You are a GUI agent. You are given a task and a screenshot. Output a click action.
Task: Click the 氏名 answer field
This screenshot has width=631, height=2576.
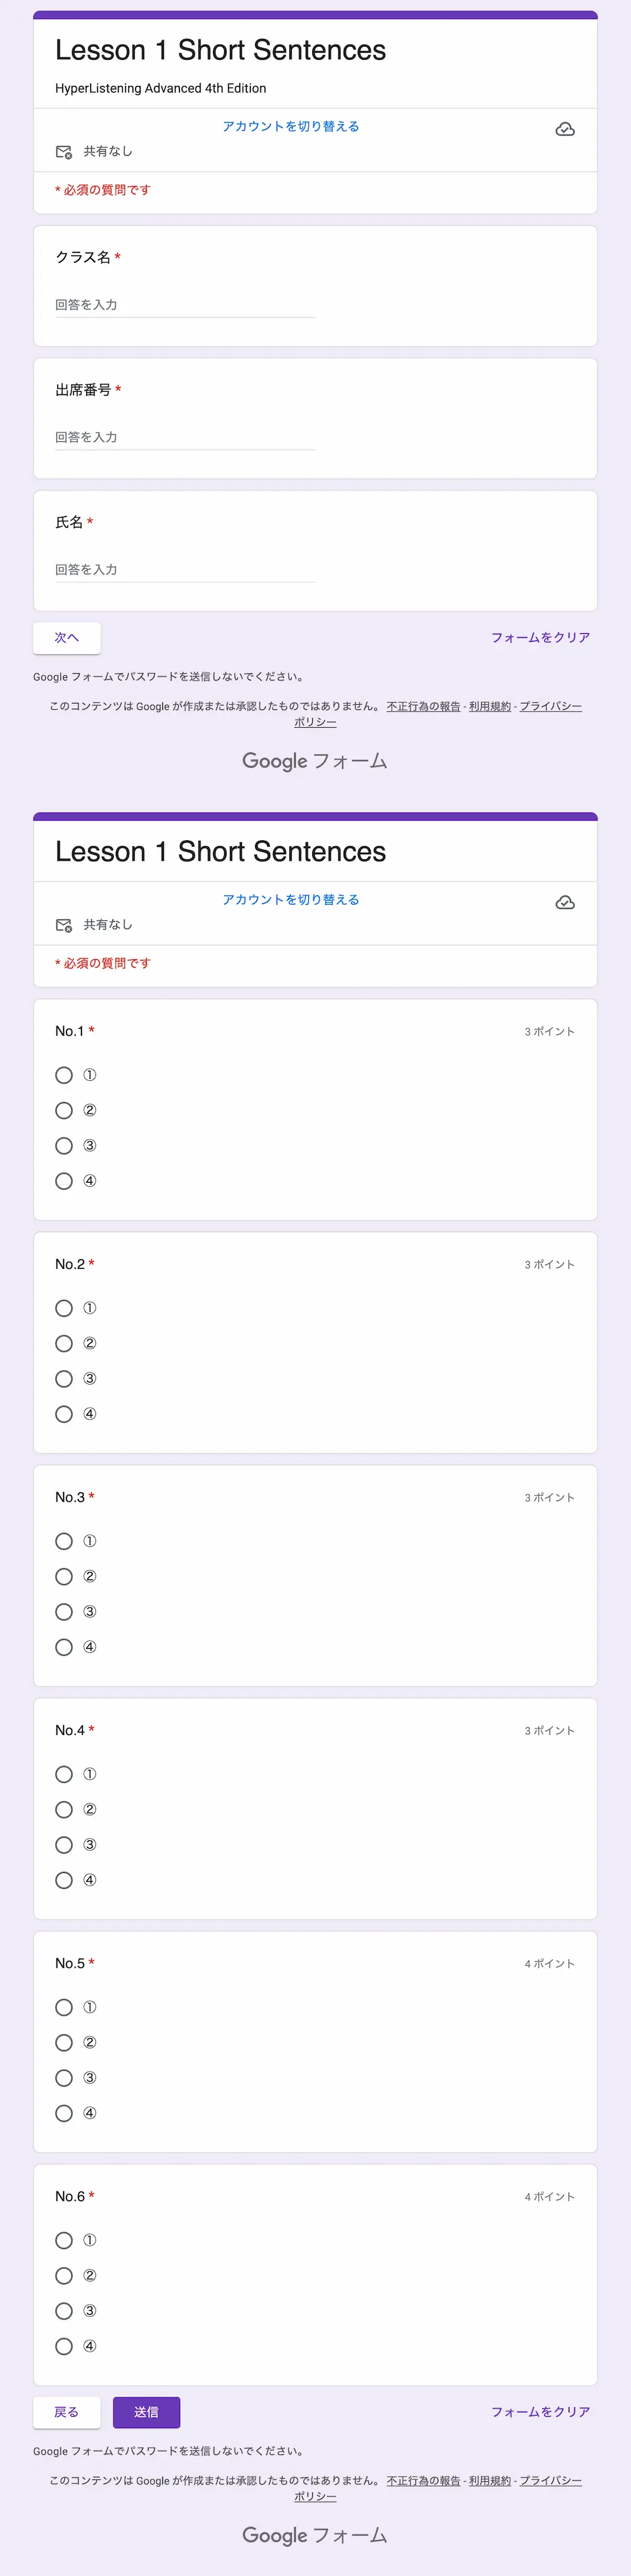click(x=185, y=569)
